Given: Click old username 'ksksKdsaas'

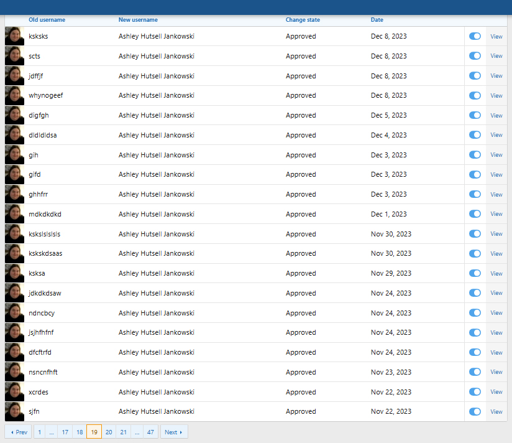Looking at the screenshot, I should point(45,253).
